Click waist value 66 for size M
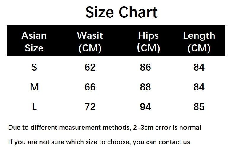The height and width of the screenshot is (159, 237). pyautogui.click(x=90, y=87)
